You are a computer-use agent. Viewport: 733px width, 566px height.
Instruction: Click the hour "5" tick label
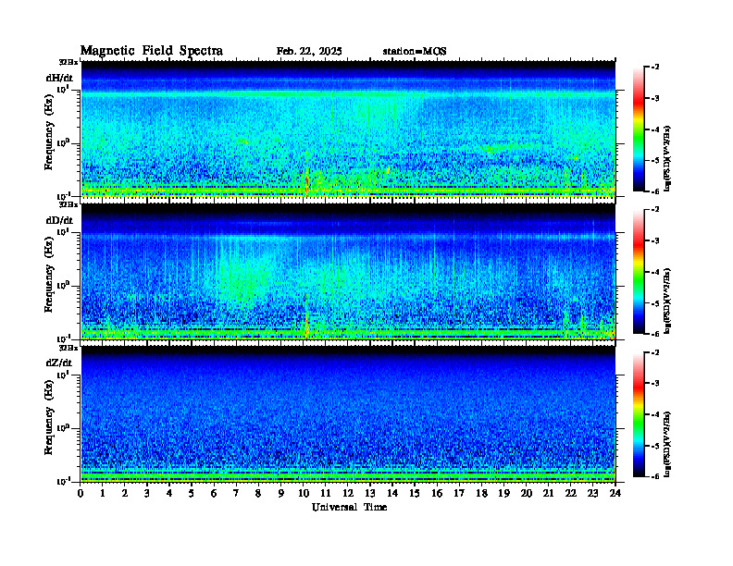tap(192, 493)
